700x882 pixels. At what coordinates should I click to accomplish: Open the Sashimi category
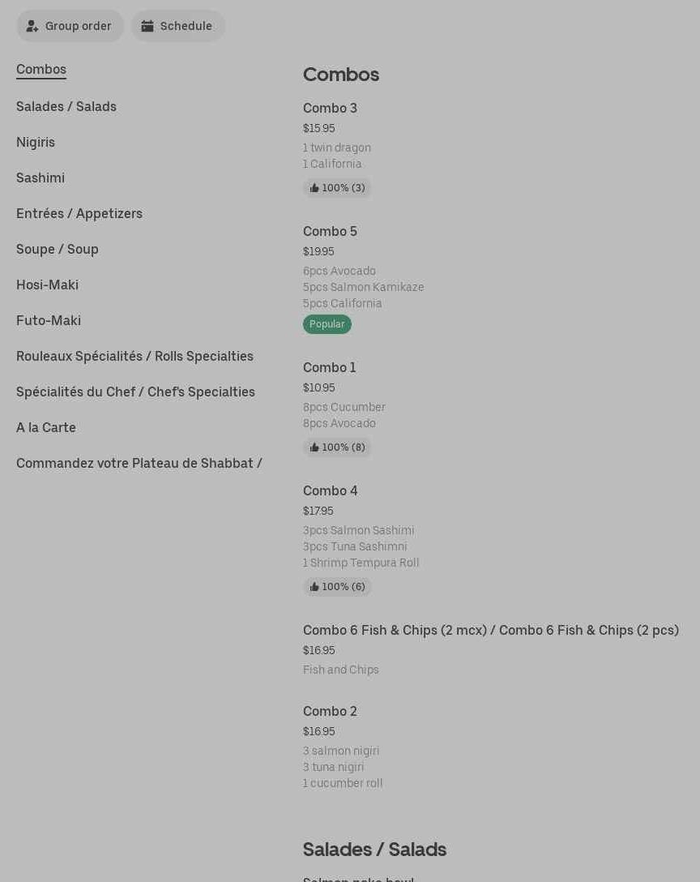41,178
